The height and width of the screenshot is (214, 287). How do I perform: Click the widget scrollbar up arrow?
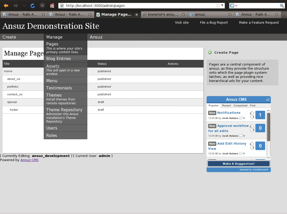(x=269, y=110)
